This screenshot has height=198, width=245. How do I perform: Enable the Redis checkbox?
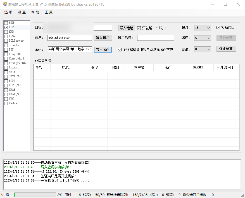coord(6,103)
